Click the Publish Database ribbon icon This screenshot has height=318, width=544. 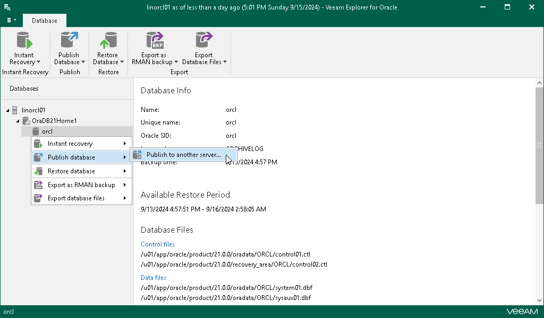point(69,41)
